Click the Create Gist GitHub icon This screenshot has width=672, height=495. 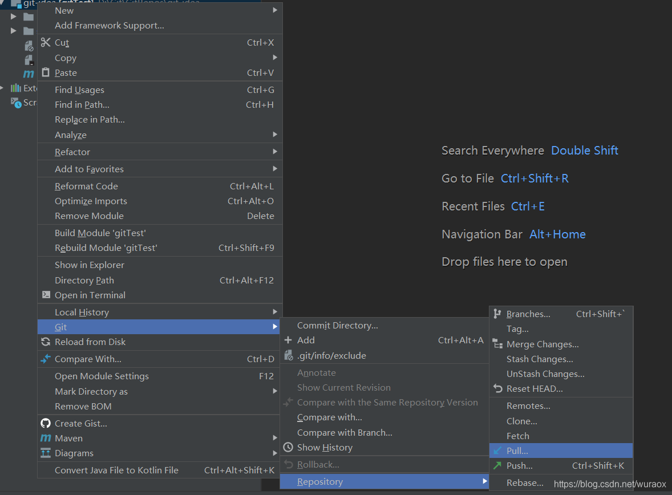(46, 423)
